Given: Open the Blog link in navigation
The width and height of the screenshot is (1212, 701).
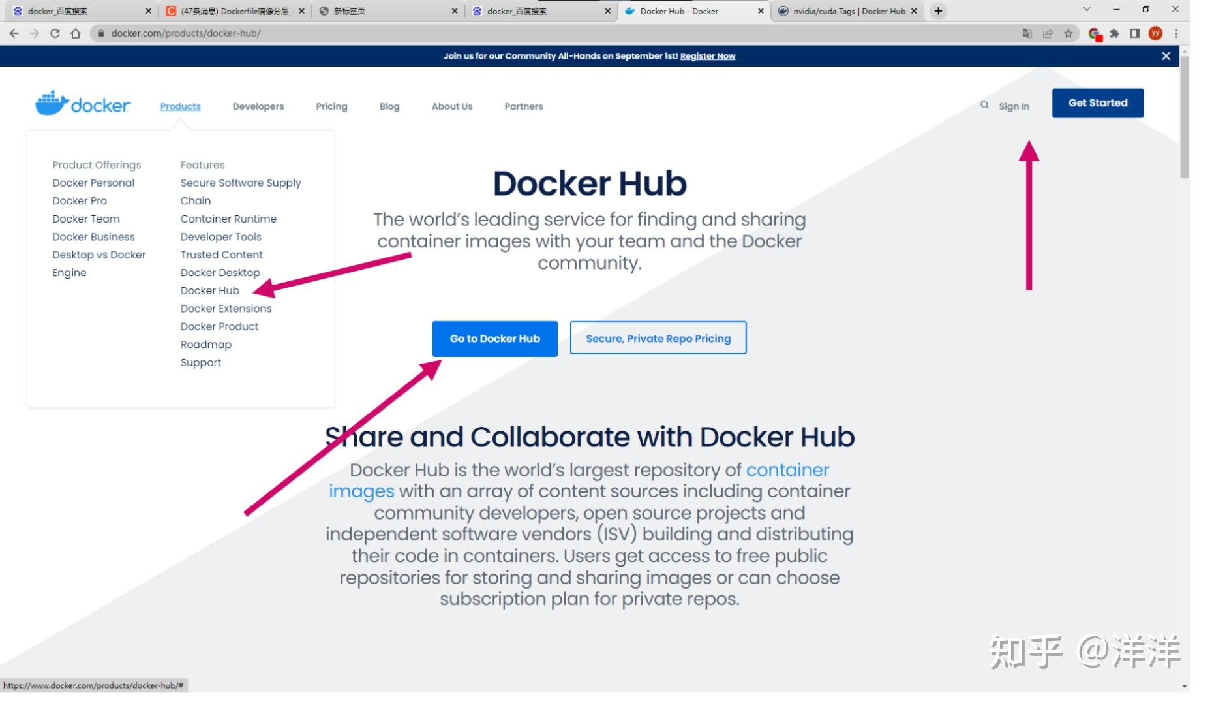Looking at the screenshot, I should tap(389, 106).
